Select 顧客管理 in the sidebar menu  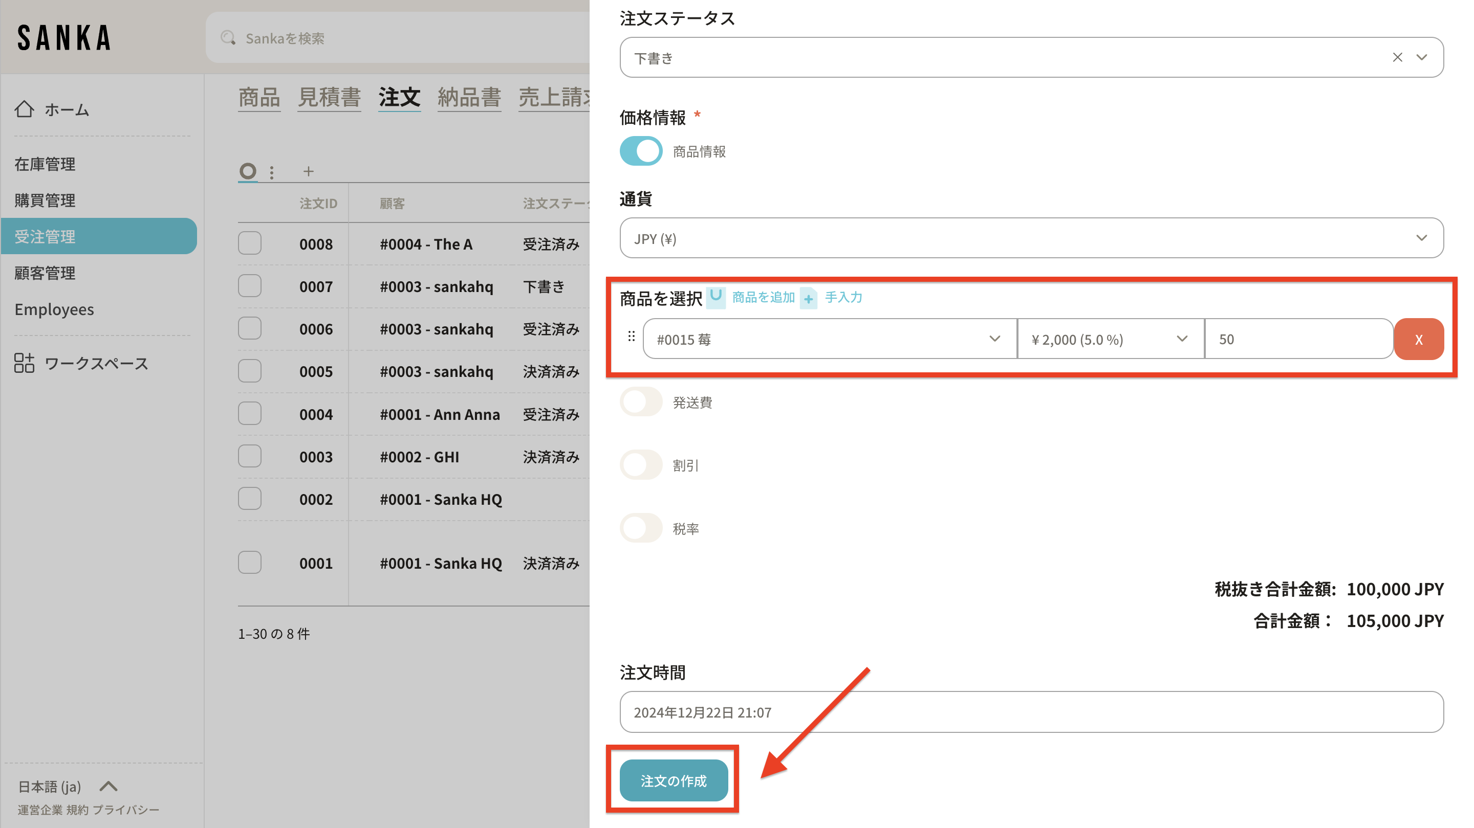click(45, 273)
